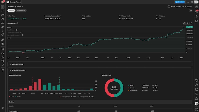Open the Fibonacci retracement tools
The width and height of the screenshot is (199, 112).
coord(3,15)
